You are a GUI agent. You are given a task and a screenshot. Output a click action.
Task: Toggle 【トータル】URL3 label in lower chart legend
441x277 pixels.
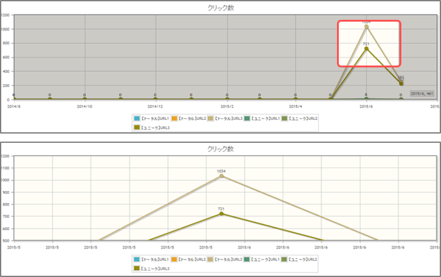point(229,259)
